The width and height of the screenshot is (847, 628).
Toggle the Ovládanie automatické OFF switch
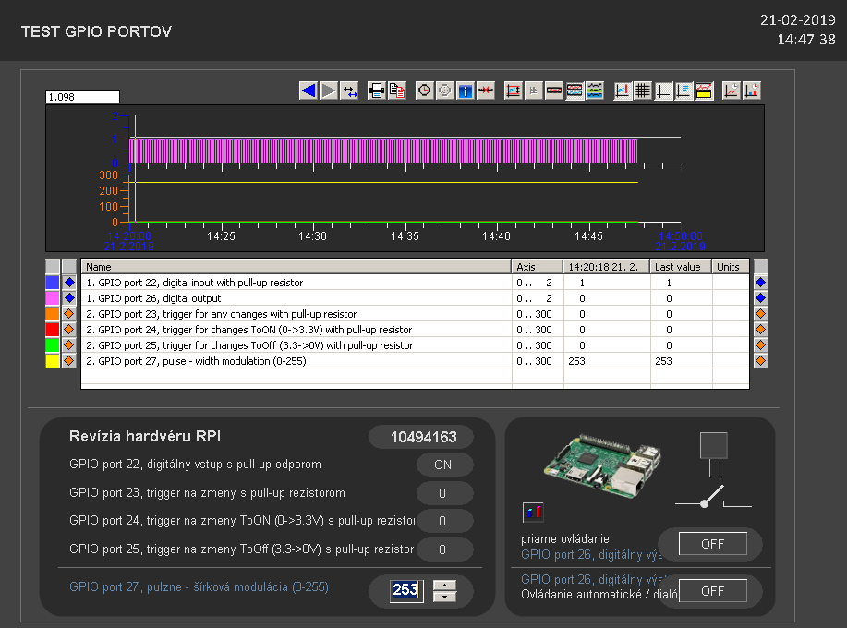712,591
